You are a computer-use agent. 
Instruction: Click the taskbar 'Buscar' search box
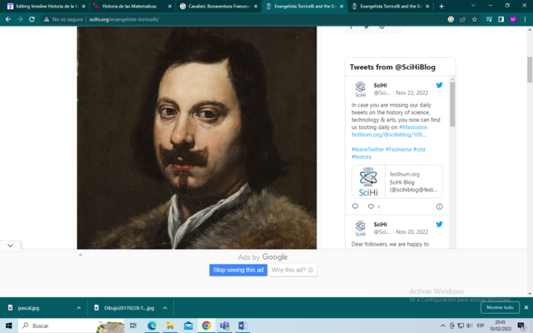tap(72, 326)
